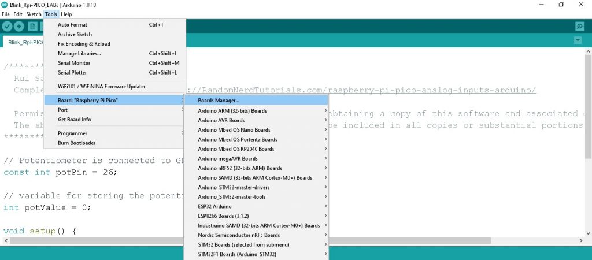Expand the Board: Raspberry Pi Pico submenu
The width and height of the screenshot is (592, 260).
(114, 101)
